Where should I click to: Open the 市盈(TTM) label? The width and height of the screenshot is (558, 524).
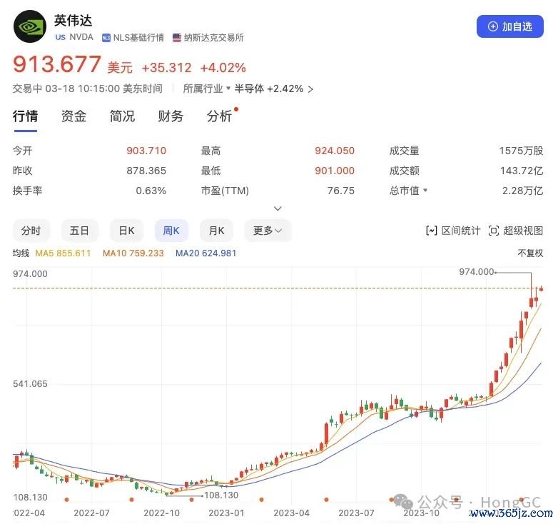pyautogui.click(x=225, y=191)
